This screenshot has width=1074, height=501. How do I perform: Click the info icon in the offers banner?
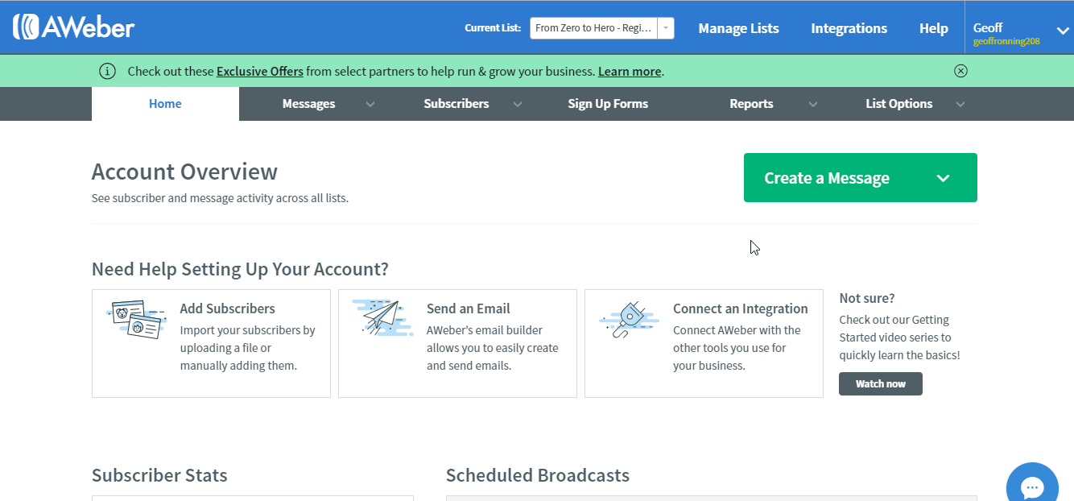pos(107,71)
